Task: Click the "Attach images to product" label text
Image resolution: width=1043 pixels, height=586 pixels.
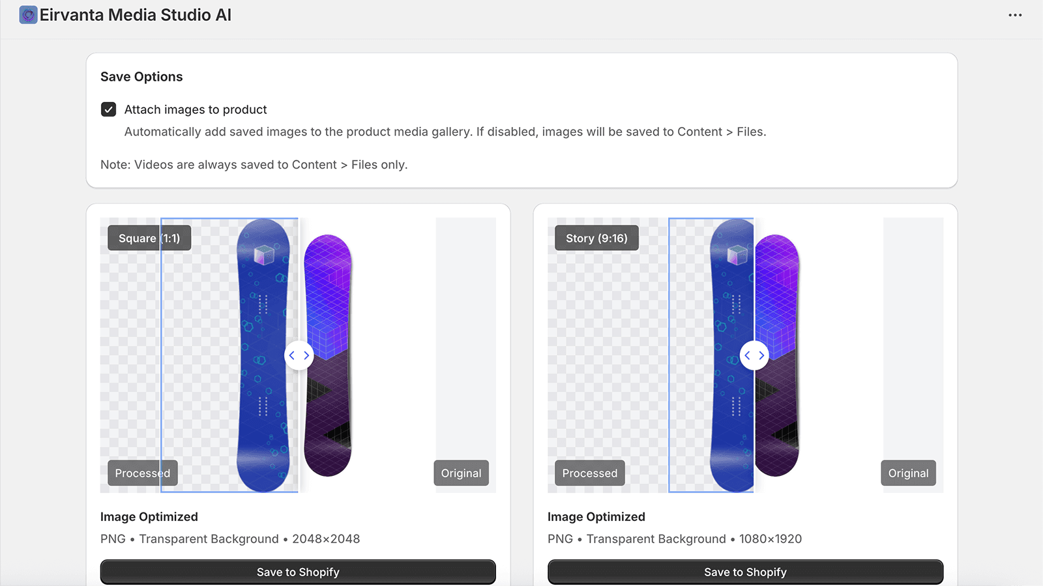Action: (x=196, y=109)
